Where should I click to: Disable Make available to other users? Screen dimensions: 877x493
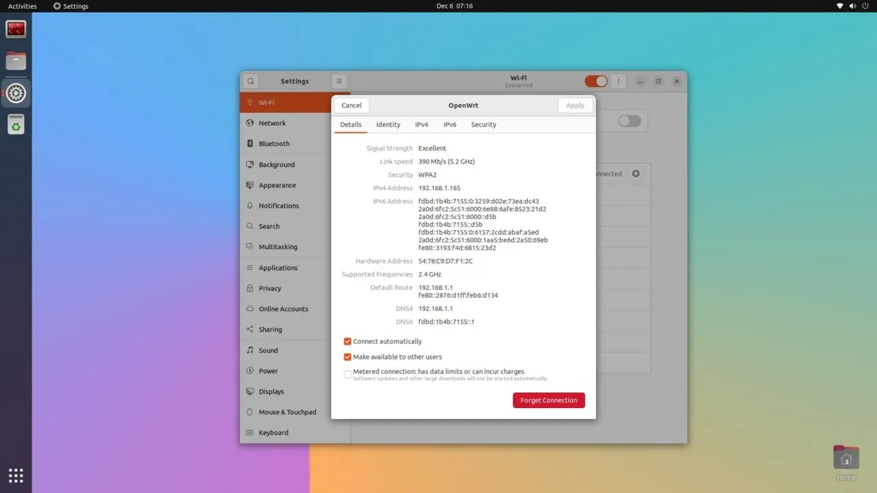click(x=347, y=356)
